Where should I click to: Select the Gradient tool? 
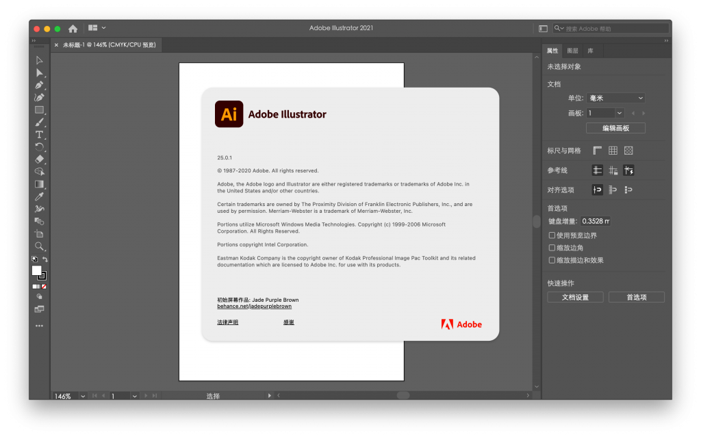point(39,184)
